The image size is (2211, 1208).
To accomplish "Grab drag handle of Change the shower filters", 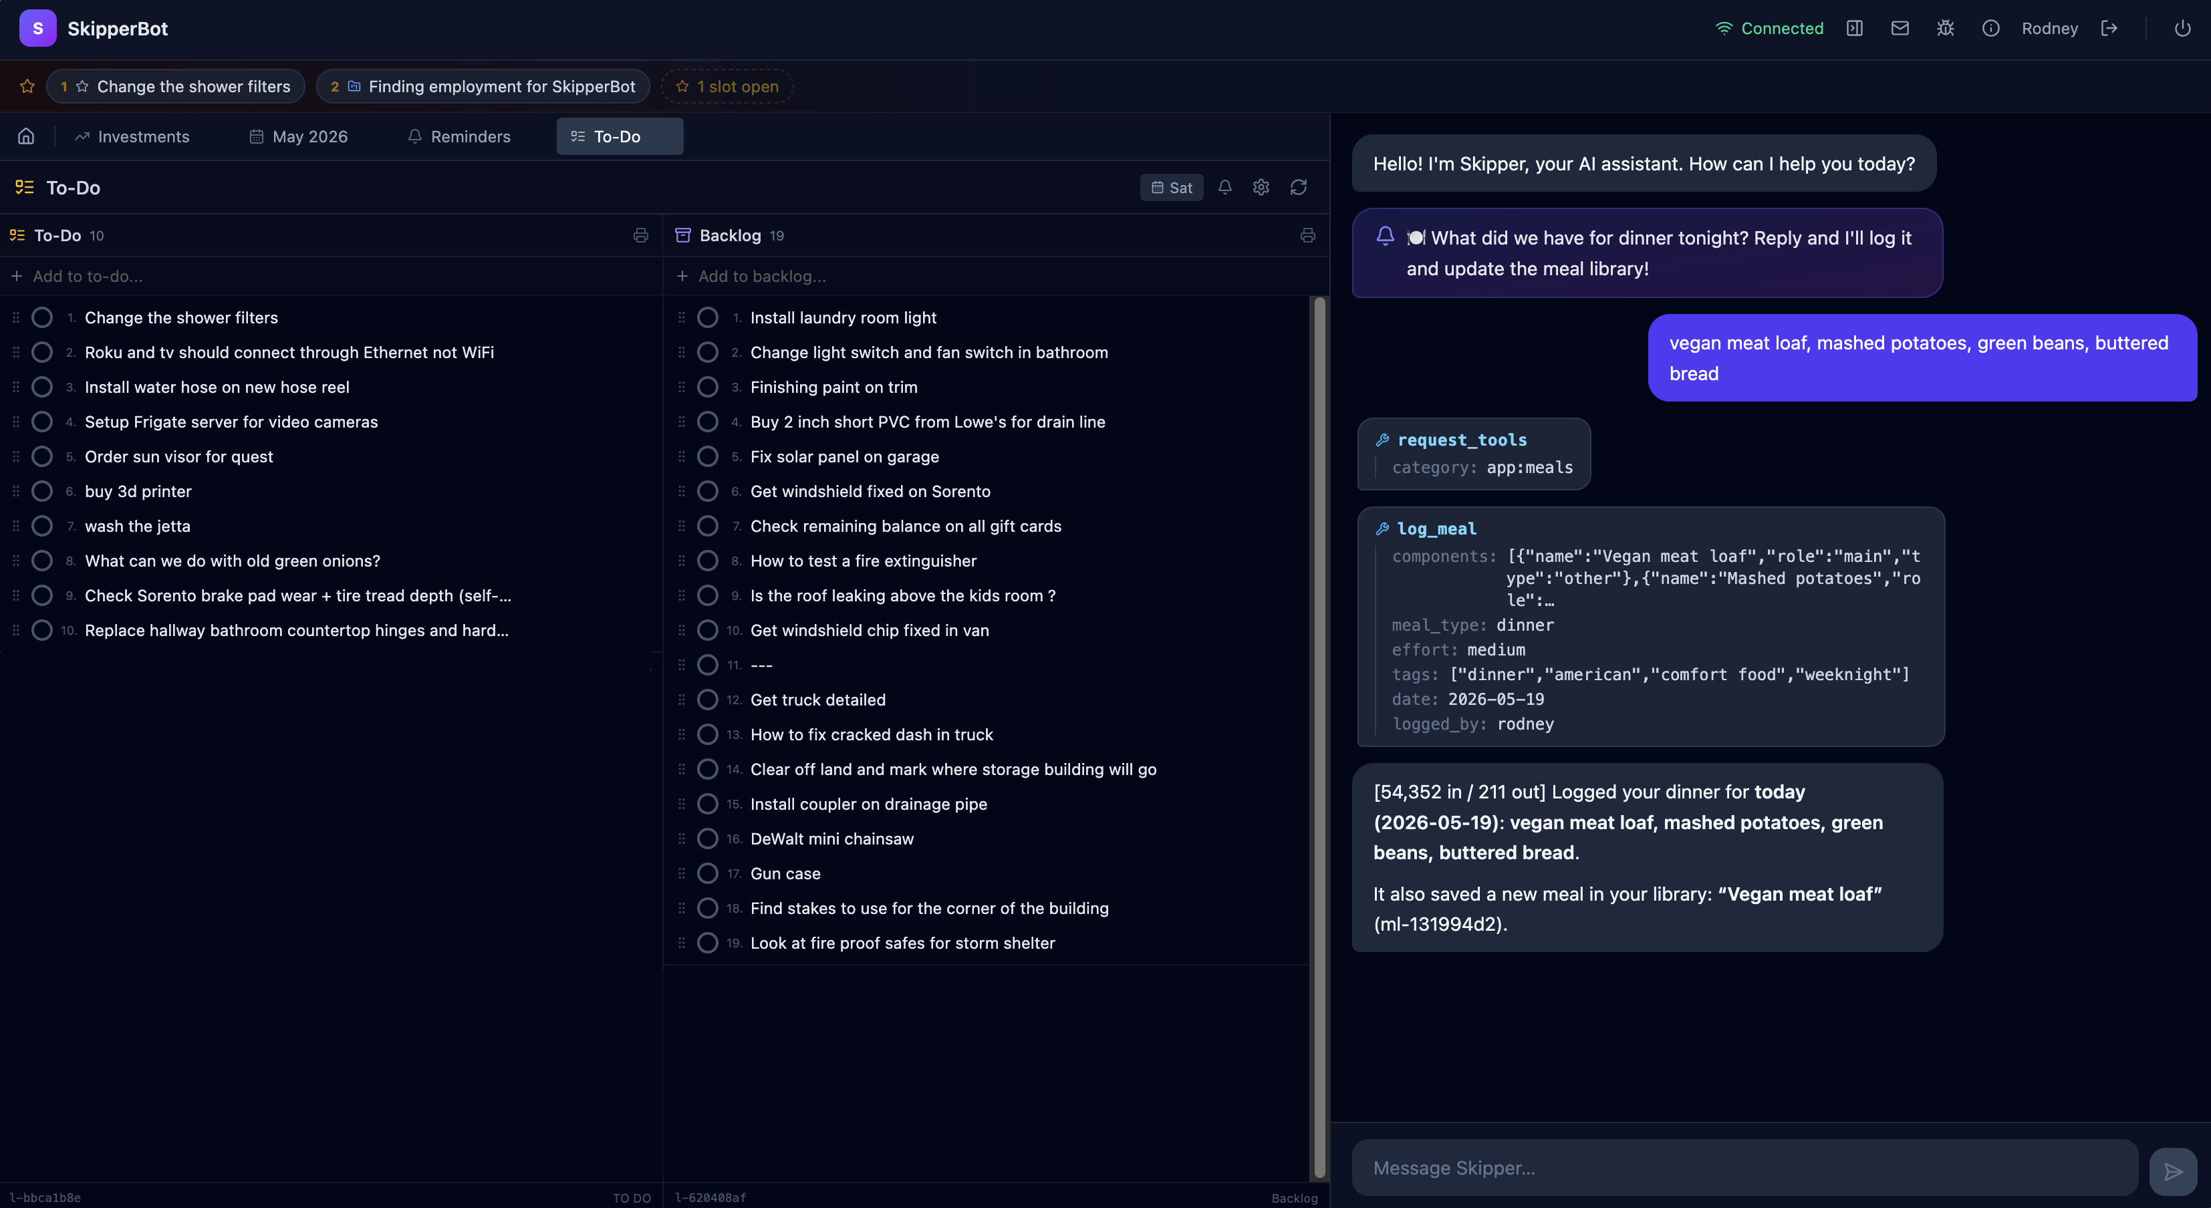I will pos(16,317).
